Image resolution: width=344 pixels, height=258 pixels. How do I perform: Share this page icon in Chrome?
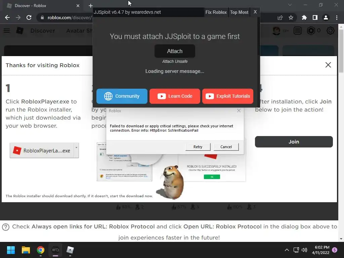pos(280,17)
